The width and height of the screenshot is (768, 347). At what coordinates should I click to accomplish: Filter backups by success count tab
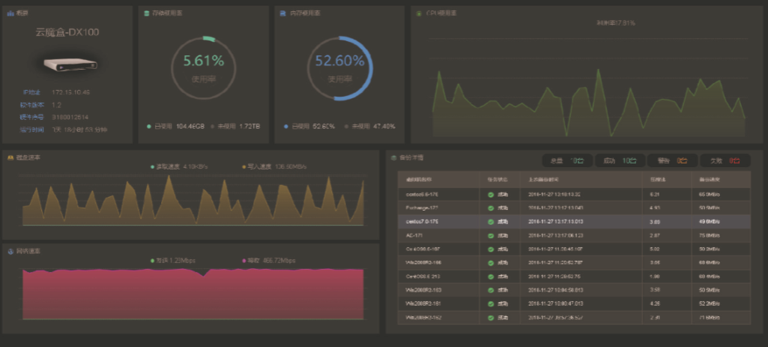click(620, 160)
